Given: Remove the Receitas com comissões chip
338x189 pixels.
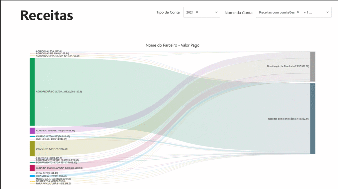Looking at the screenshot, I should pos(298,12).
